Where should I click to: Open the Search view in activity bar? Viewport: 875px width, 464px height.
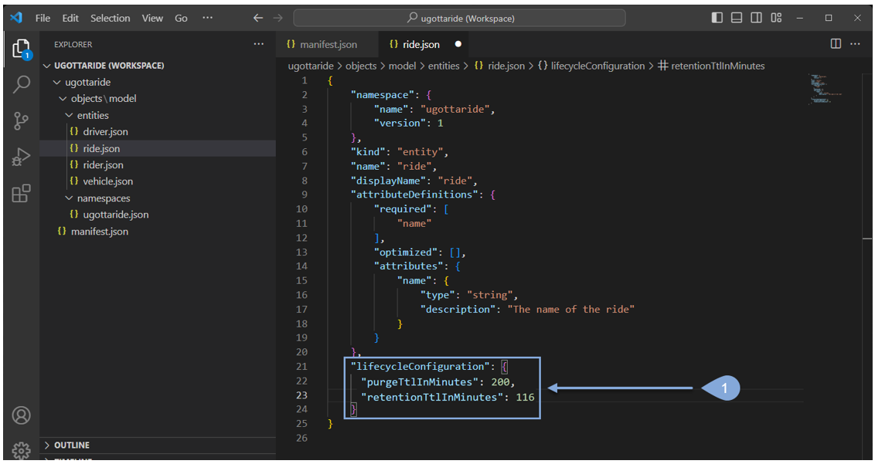[x=21, y=84]
